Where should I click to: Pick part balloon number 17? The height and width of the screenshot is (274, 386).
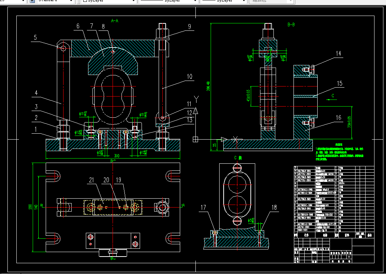(x=203, y=207)
